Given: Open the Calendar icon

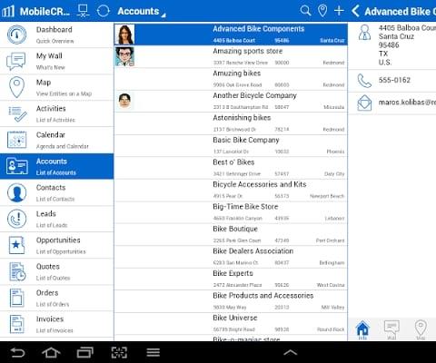Looking at the screenshot, I should click(17, 140).
